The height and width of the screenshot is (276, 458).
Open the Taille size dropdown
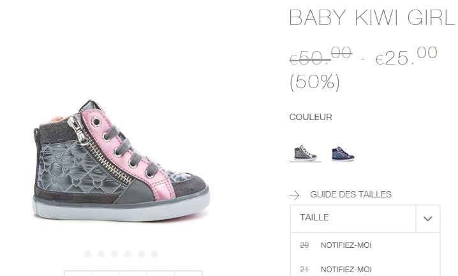(x=365, y=218)
